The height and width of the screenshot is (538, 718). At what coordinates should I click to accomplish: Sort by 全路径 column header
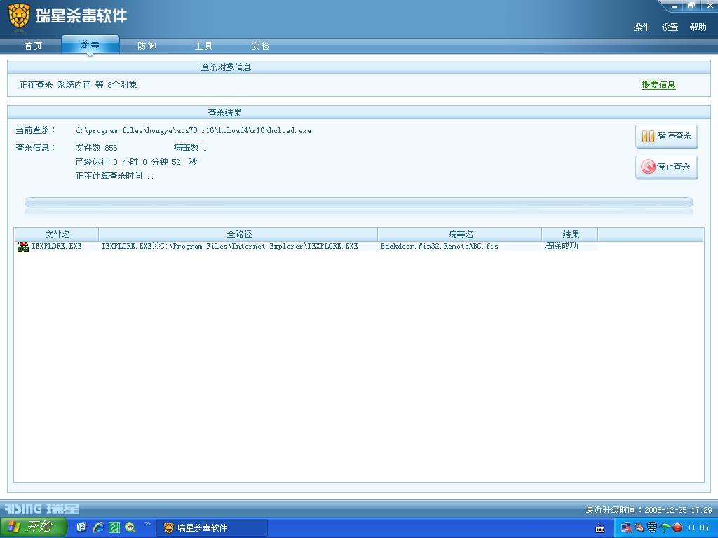pyautogui.click(x=238, y=234)
